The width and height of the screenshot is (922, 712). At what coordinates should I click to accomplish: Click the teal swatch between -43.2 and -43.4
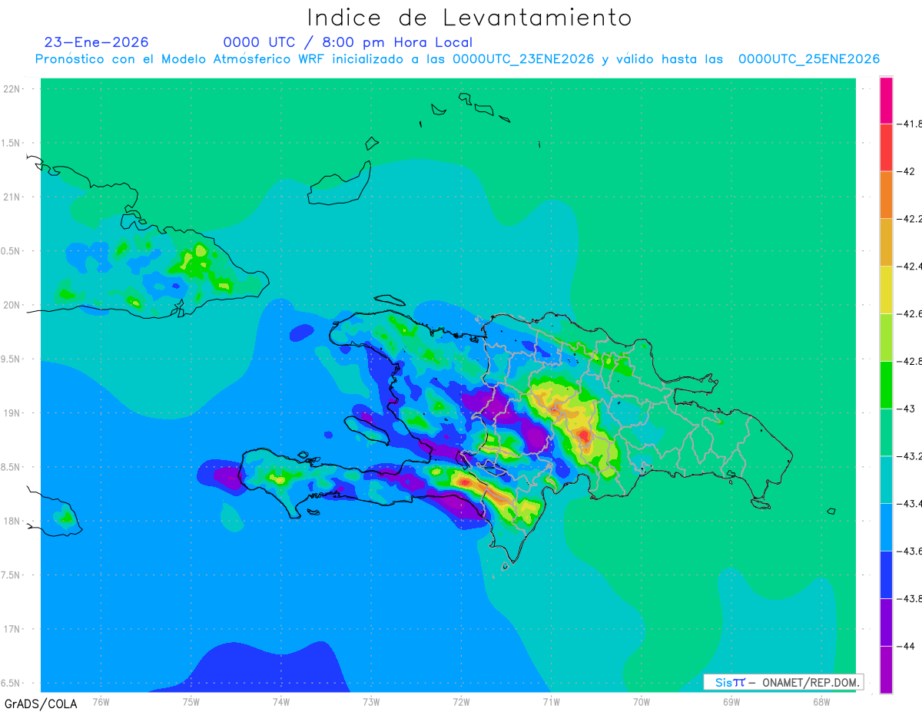tap(886, 480)
